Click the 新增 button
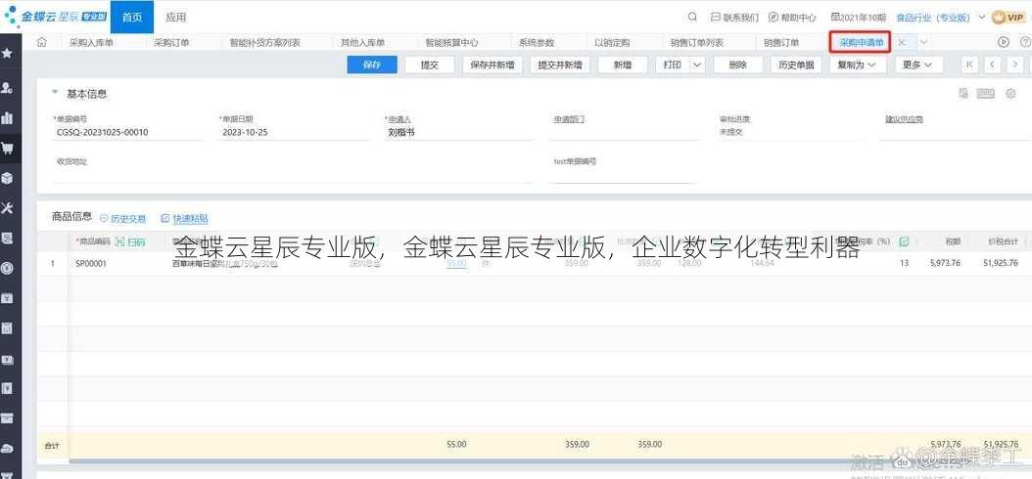Screen dimensions: 1032x479 coord(623,65)
